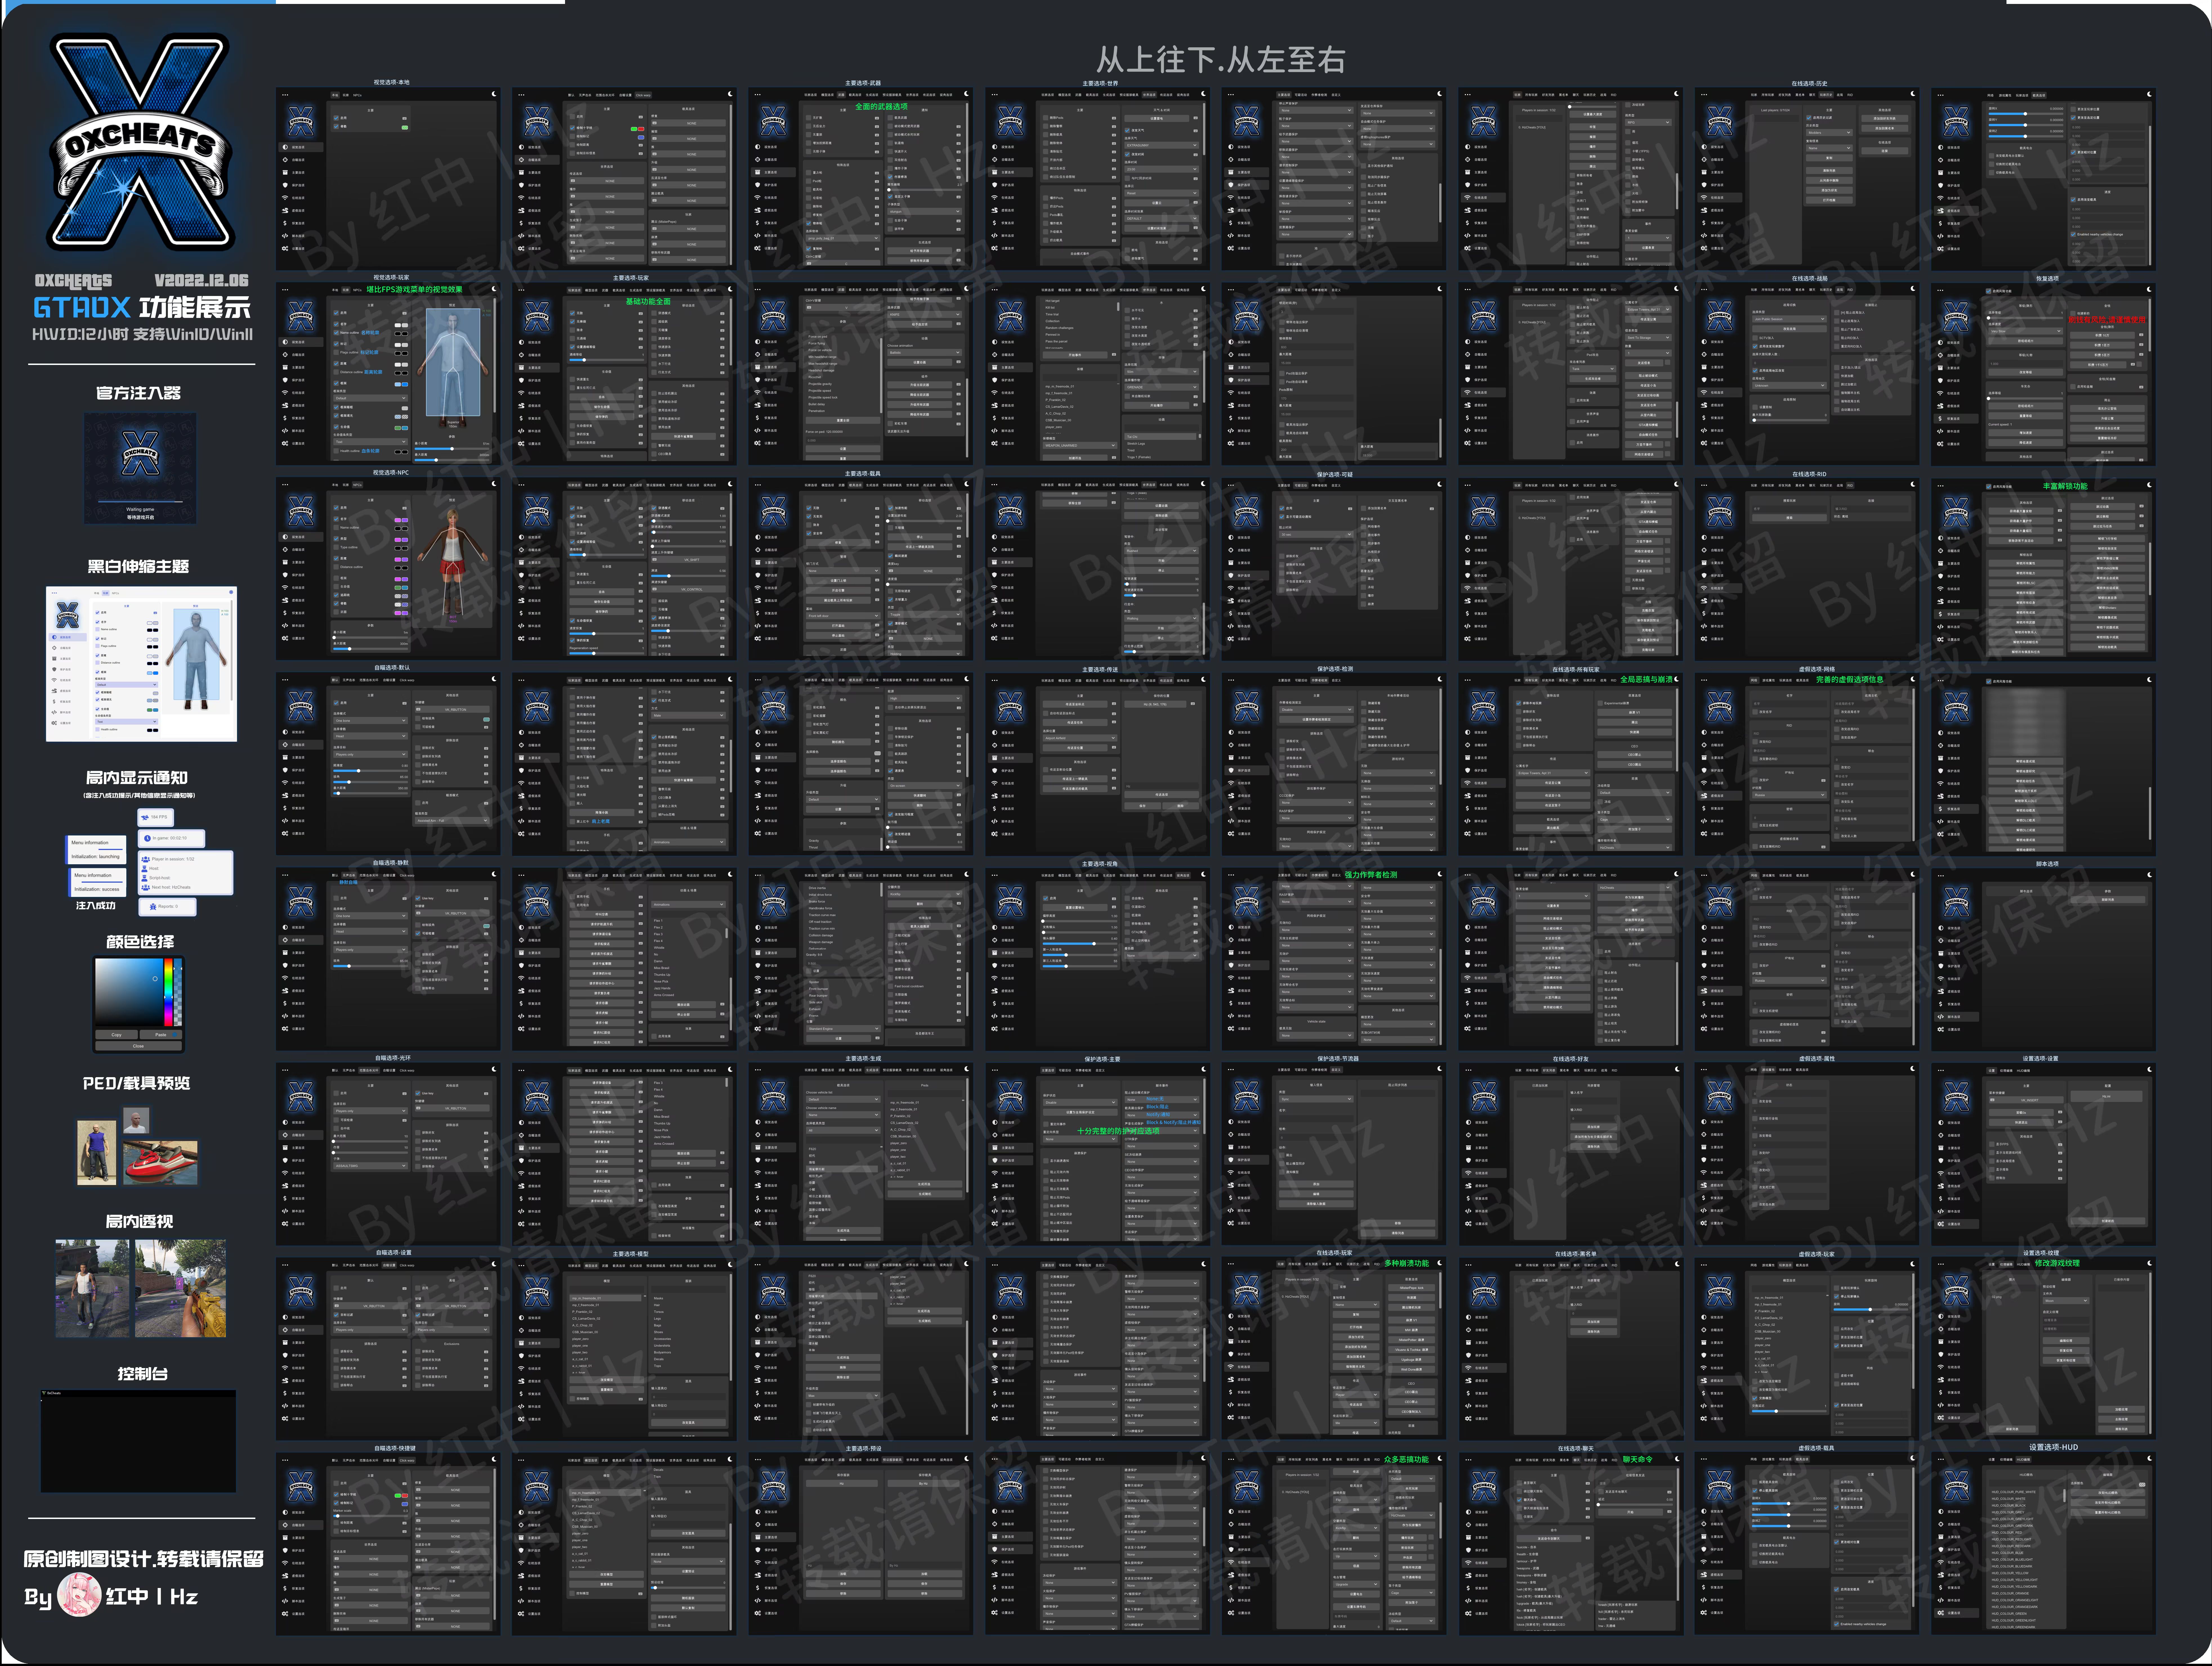This screenshot has height=1666, width=2212.
Task: Click crosshair 自瞄选项 icon in female NPC preview panel
Action: click(x=285, y=550)
